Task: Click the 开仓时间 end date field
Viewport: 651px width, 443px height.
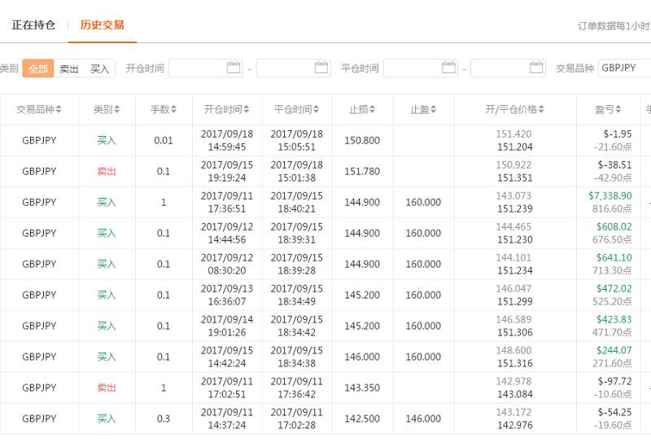Action: (294, 68)
